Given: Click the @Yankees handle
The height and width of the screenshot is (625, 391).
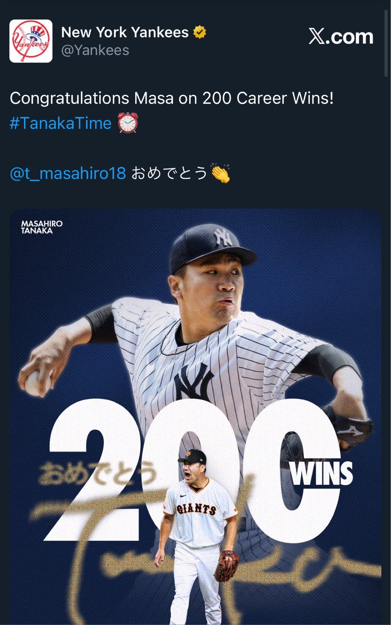Looking at the screenshot, I should (95, 50).
